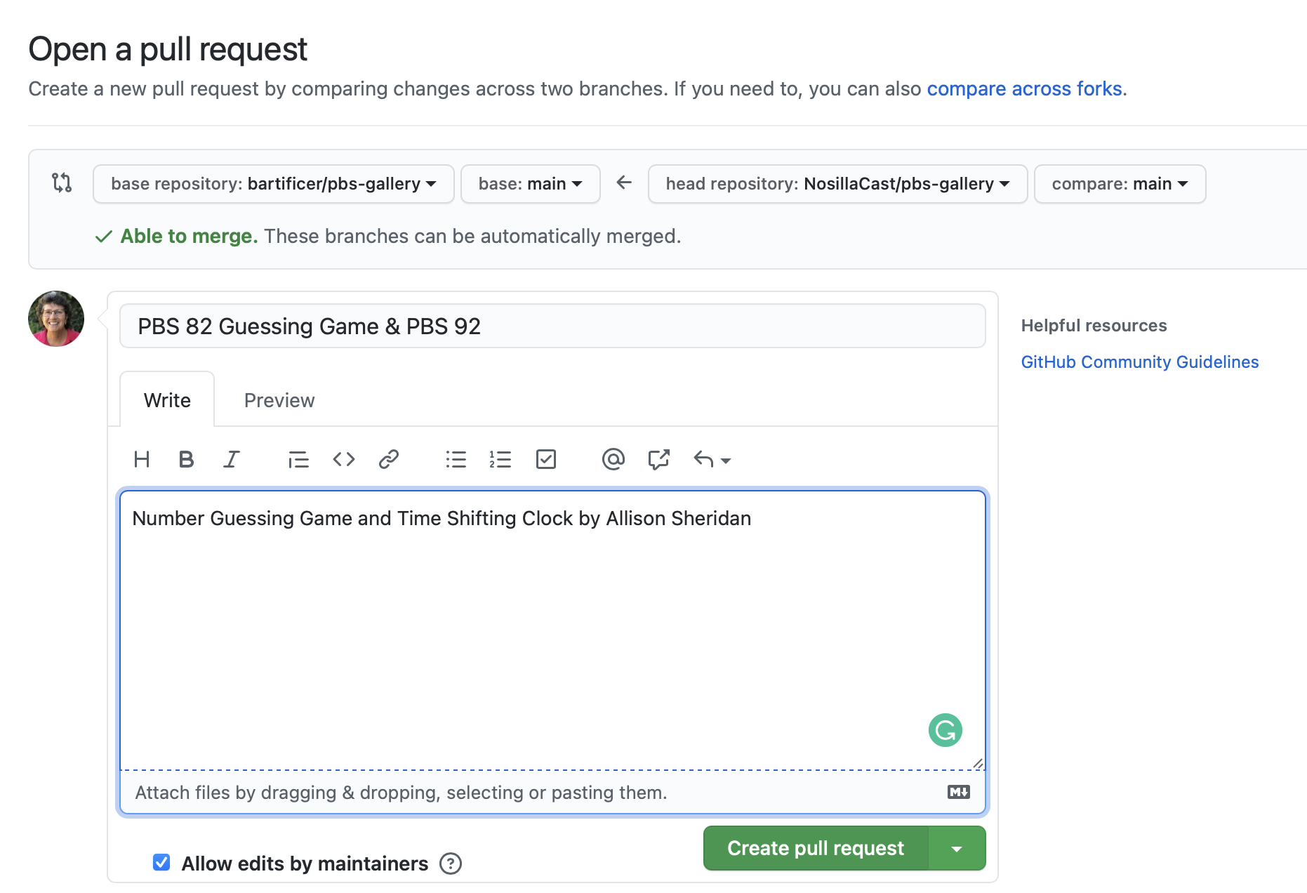Add a task list with the checkbox icon
Viewport: 1307px width, 893px height.
click(546, 459)
